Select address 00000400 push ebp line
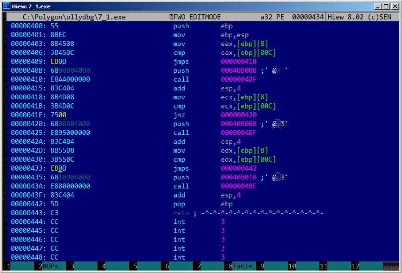 (122, 26)
